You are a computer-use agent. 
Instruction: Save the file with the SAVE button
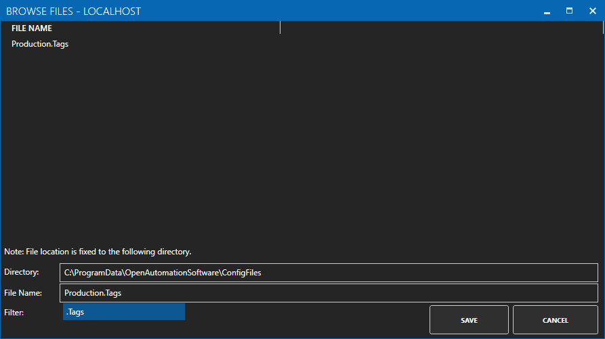[469, 320]
